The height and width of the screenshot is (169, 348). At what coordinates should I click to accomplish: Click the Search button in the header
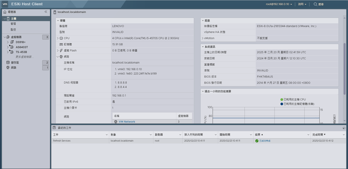pos(319,4)
